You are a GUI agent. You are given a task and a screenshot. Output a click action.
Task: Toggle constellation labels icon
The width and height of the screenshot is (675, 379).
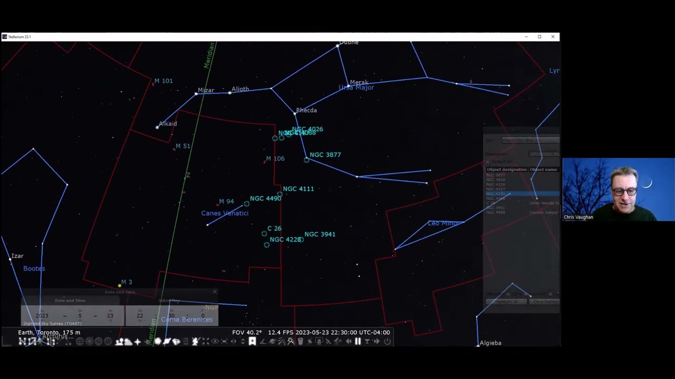pos(31,341)
